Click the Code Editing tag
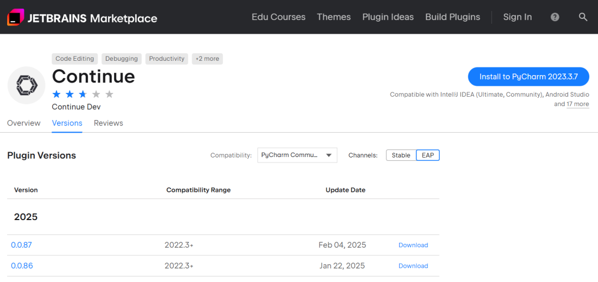Screen dimensions: 598x282 (x=75, y=59)
